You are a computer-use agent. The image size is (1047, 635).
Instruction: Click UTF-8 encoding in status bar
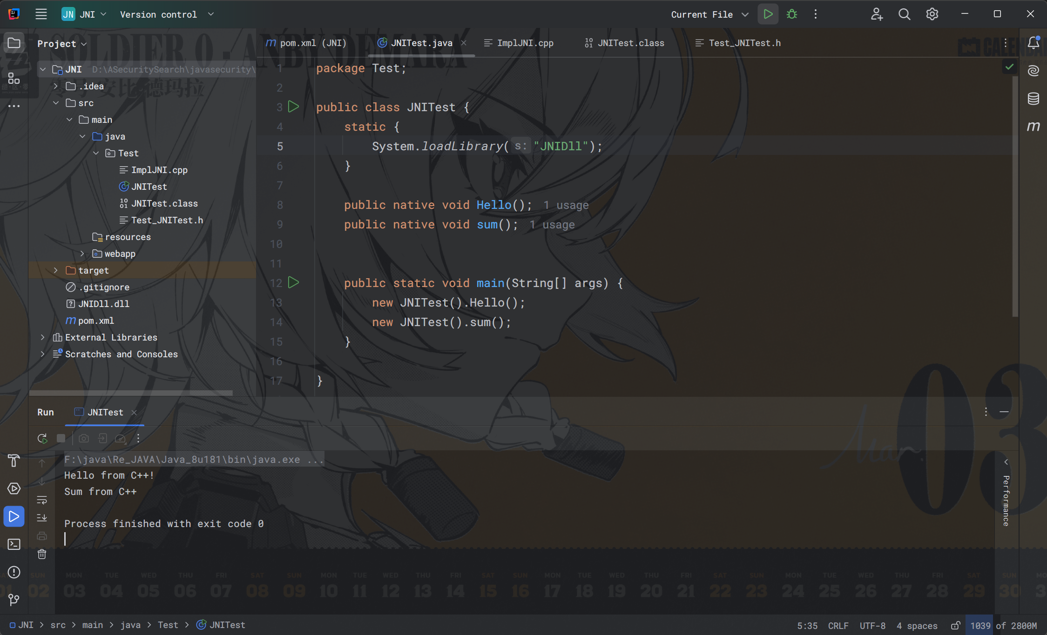coord(872,626)
